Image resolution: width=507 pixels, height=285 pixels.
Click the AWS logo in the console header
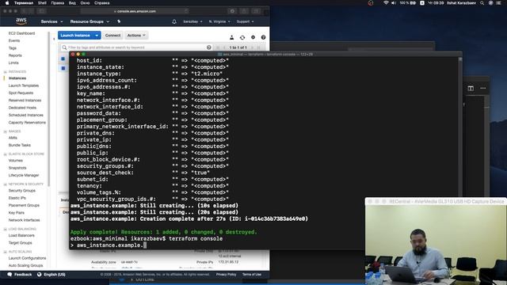coord(21,21)
